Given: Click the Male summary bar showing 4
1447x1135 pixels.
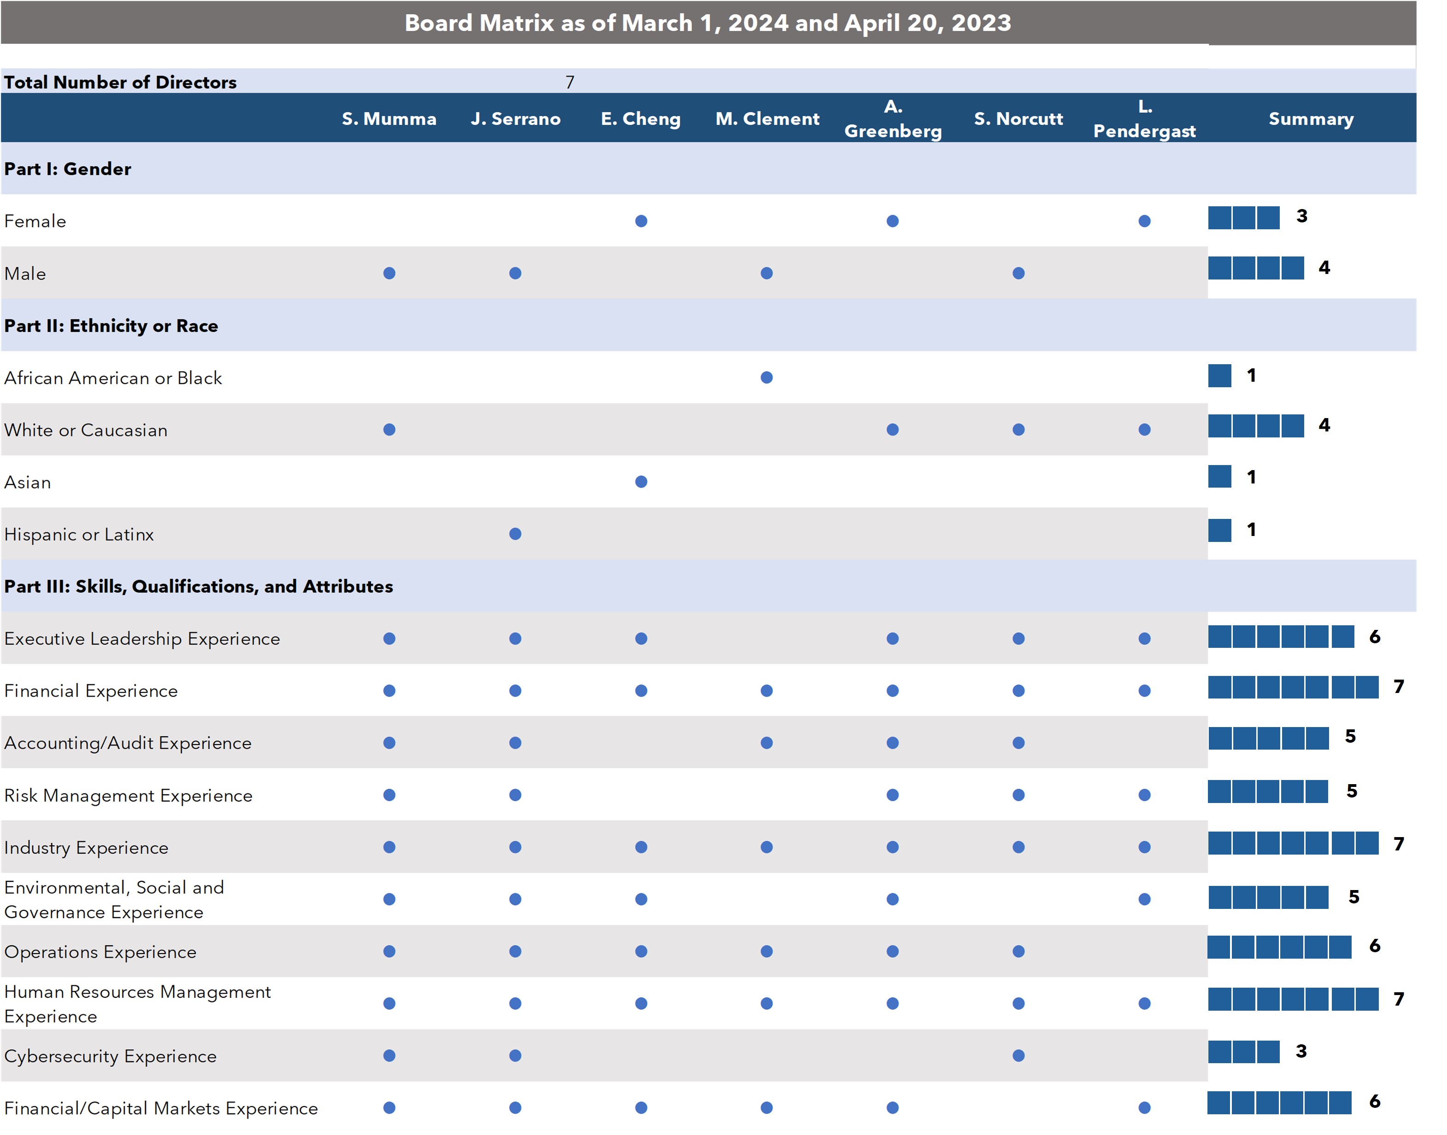Looking at the screenshot, I should pos(1255,268).
